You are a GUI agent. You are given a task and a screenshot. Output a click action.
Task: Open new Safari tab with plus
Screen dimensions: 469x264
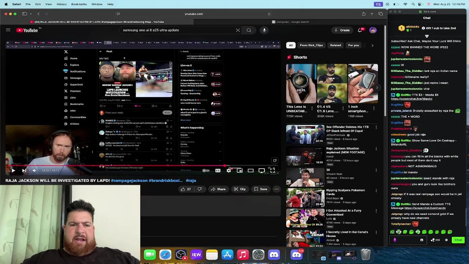pyautogui.click(x=372, y=14)
